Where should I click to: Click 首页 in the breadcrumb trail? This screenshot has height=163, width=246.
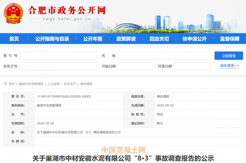coord(12,84)
